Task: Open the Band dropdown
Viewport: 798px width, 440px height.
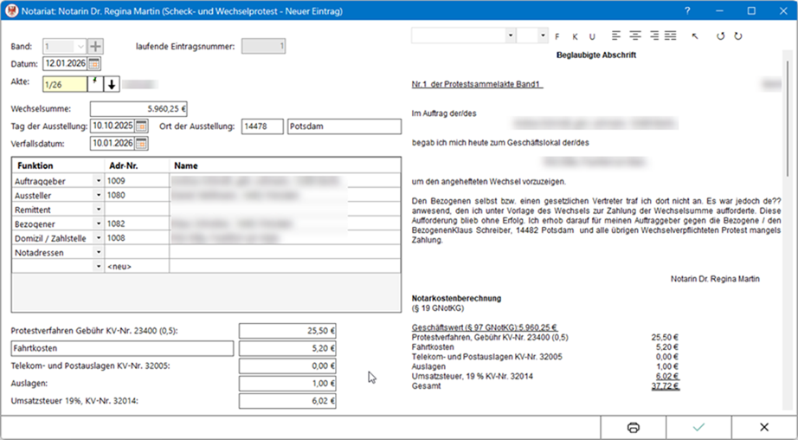Action: coord(80,47)
